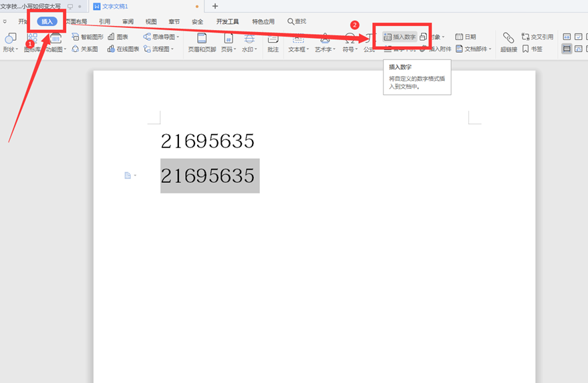The image size is (588, 383).
Task: Insert a 文本框 text box
Action: tap(299, 42)
